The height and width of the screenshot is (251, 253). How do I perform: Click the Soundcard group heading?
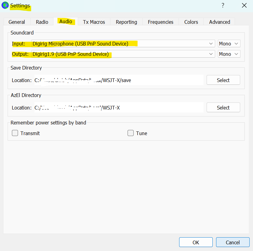tap(22, 33)
